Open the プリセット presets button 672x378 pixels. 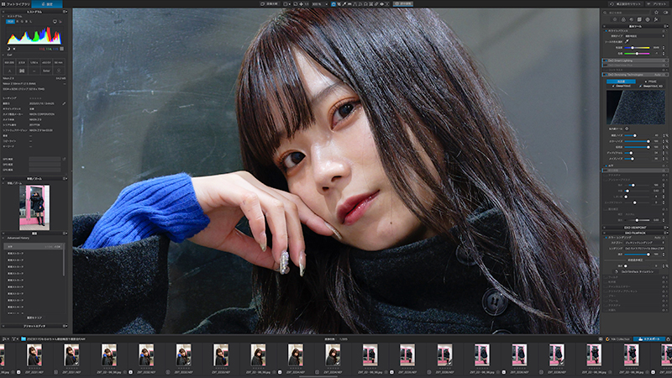click(658, 4)
